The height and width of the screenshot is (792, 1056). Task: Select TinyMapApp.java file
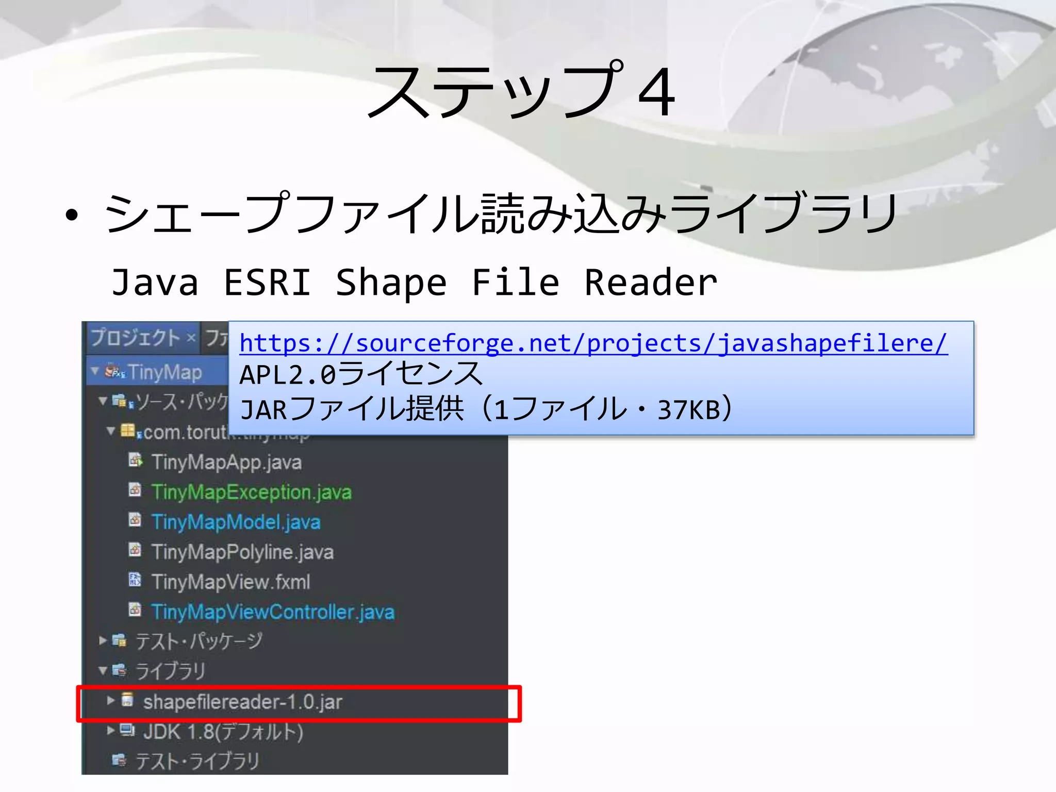pyautogui.click(x=226, y=462)
